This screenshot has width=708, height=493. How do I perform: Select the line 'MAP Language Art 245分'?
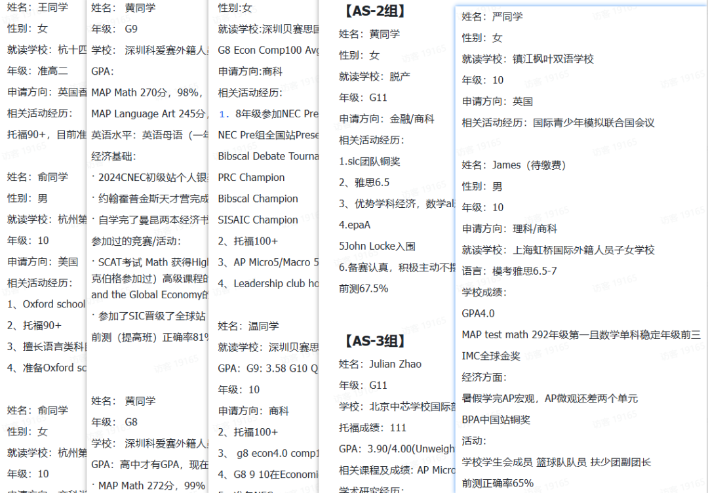coord(149,114)
